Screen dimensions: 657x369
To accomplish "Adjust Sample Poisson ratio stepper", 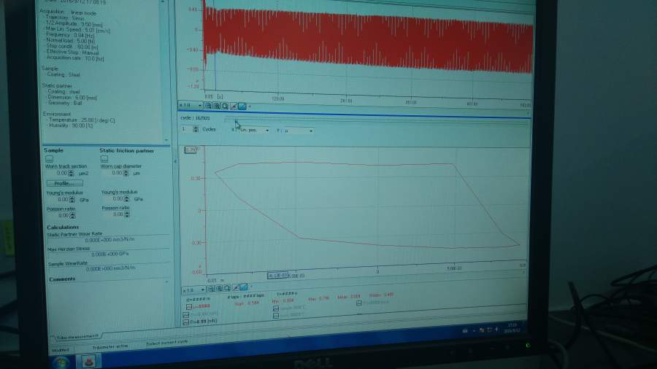I will click(72, 215).
